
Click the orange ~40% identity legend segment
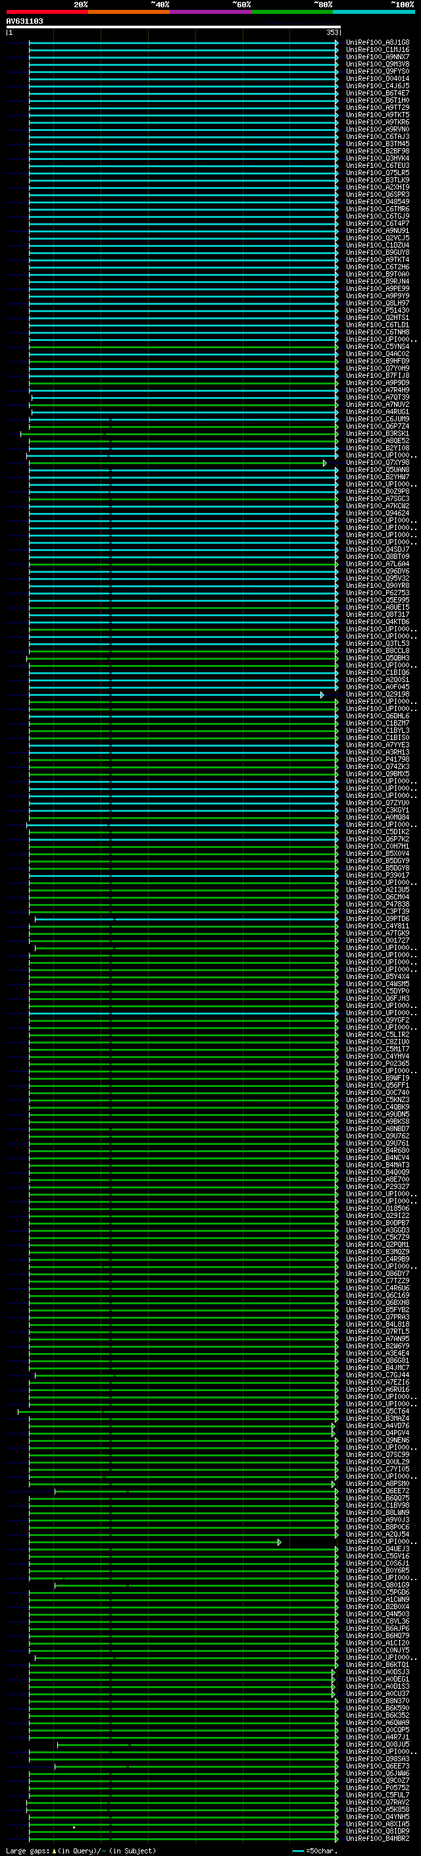(x=129, y=12)
